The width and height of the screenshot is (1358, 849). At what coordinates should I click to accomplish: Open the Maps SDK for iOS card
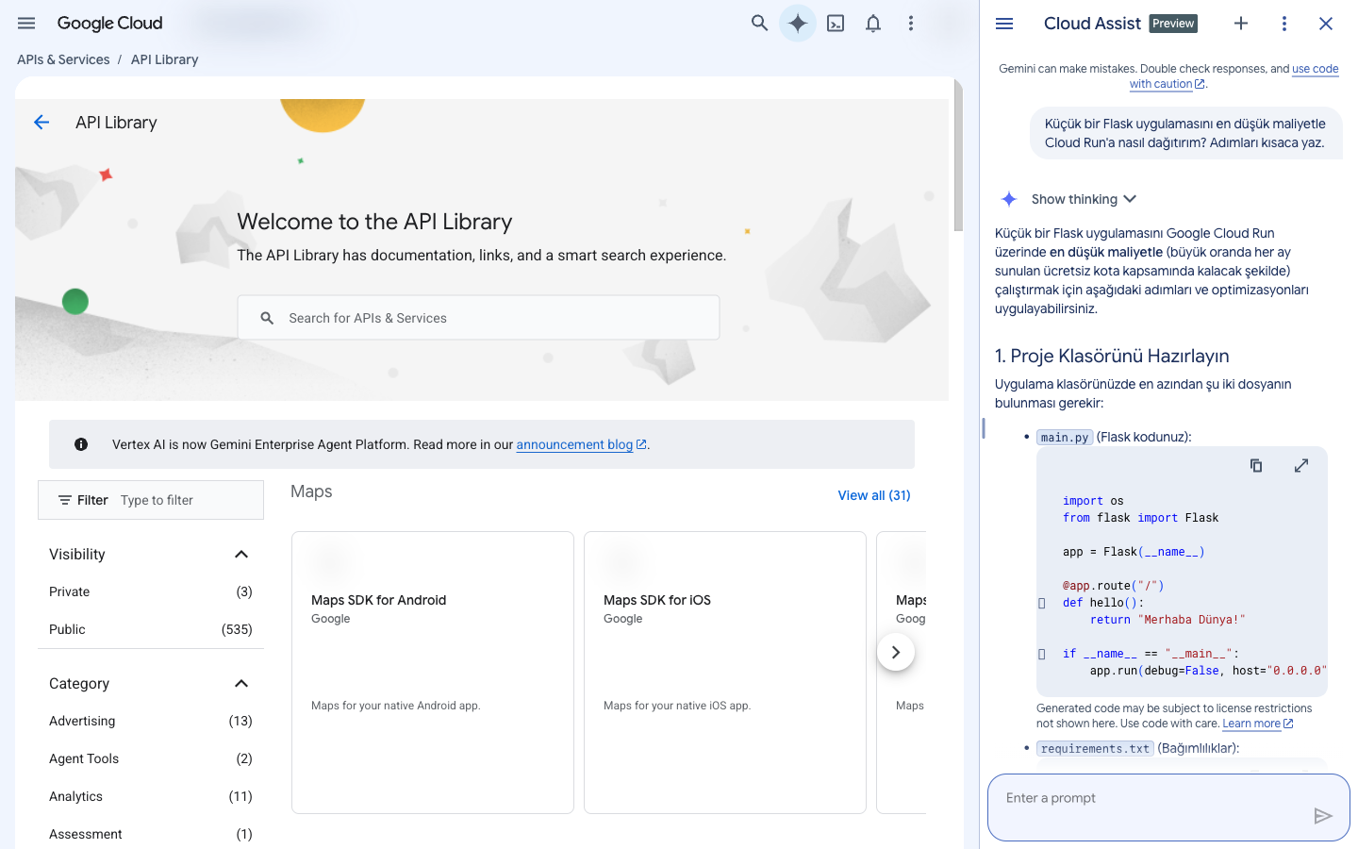point(725,673)
